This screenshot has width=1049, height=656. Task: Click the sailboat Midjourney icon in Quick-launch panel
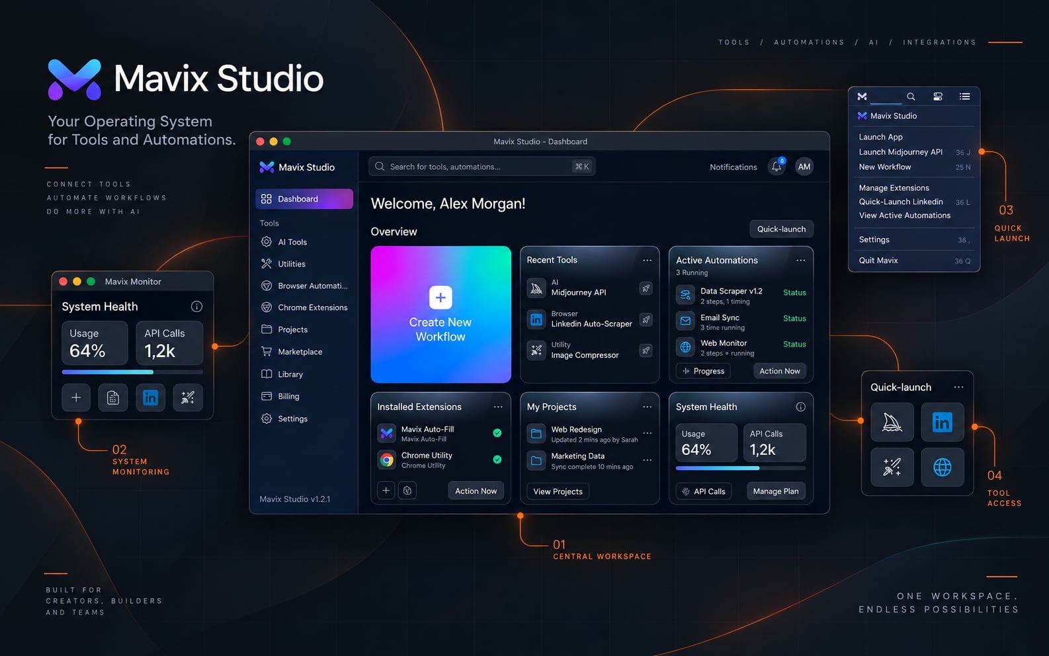892,422
